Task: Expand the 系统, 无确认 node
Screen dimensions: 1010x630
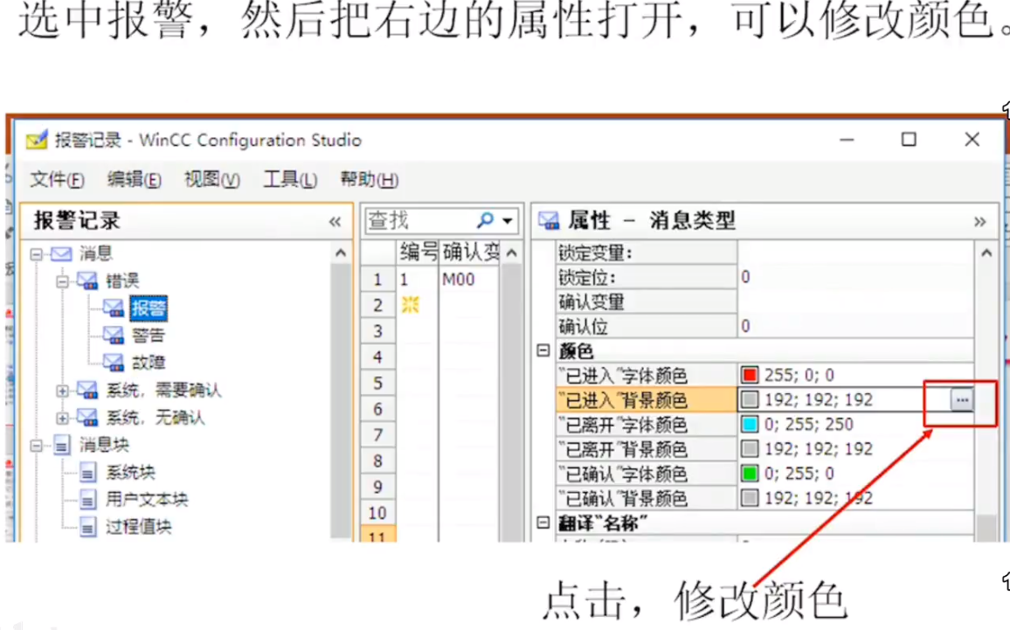Action: point(62,418)
